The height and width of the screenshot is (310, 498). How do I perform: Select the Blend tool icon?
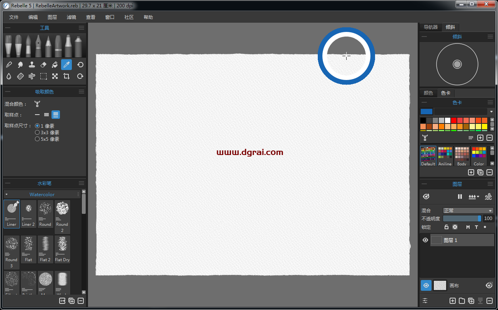pos(9,65)
